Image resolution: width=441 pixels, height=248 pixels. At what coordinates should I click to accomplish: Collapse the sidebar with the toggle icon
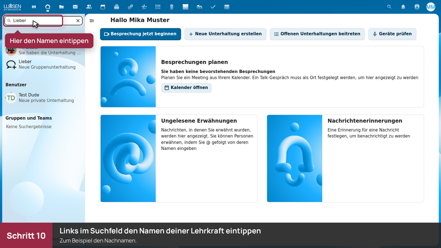92,21
